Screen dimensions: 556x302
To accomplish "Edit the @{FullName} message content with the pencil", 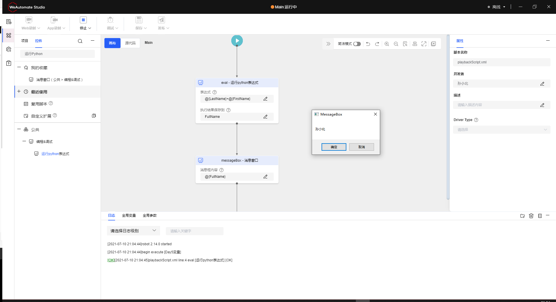I will click(266, 177).
